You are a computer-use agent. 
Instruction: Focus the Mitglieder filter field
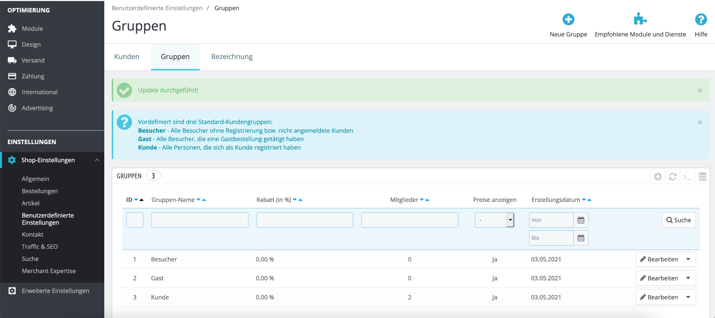point(410,220)
